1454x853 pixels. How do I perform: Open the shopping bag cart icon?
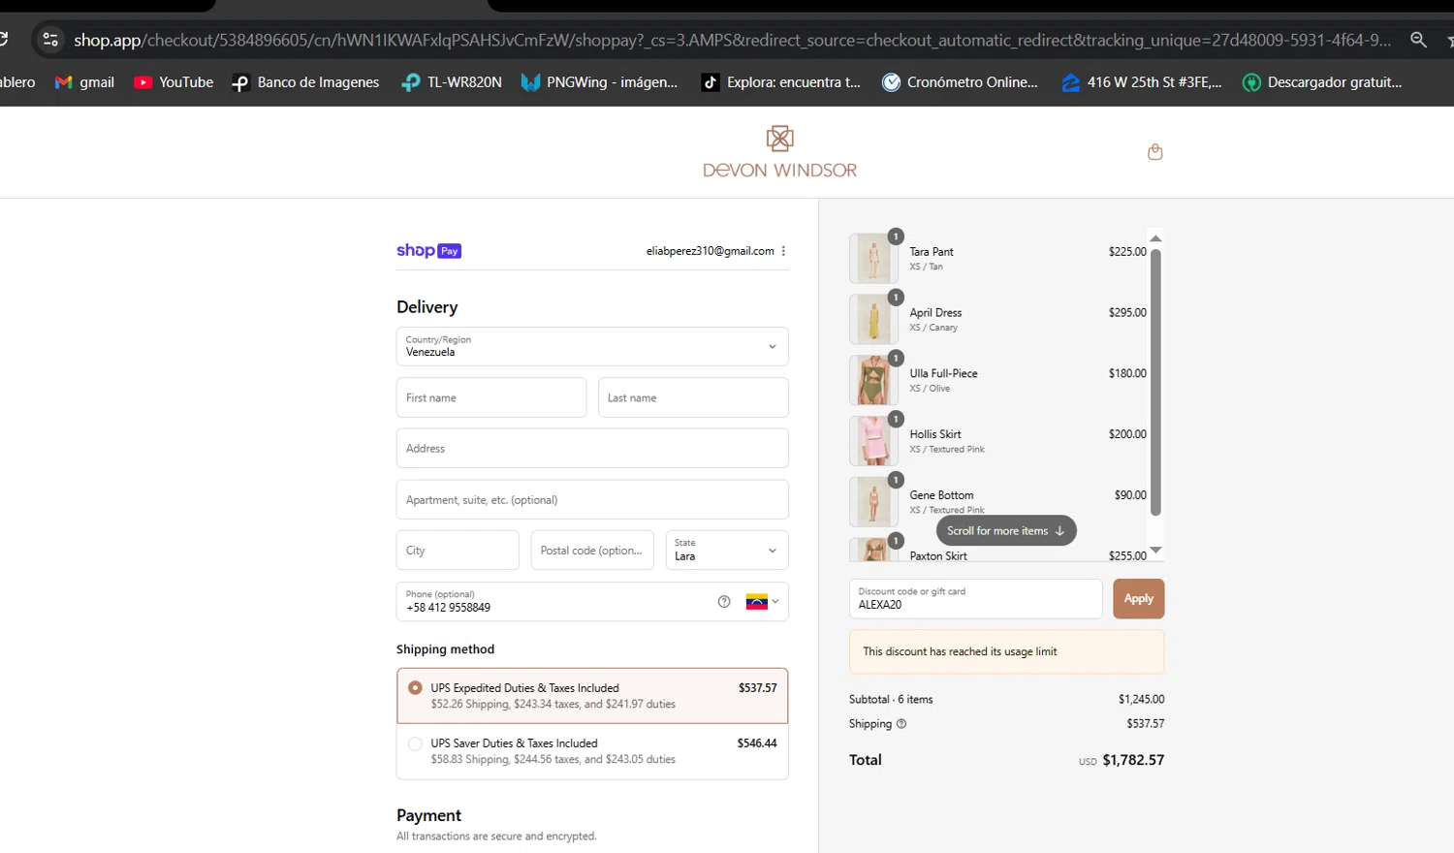coord(1154,152)
